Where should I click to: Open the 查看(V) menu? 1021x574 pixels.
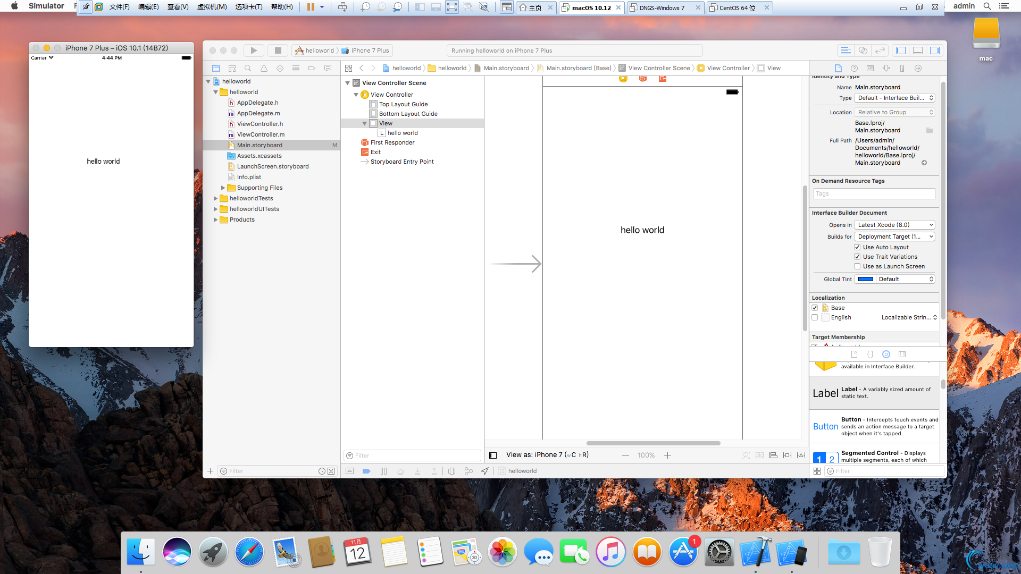point(178,7)
